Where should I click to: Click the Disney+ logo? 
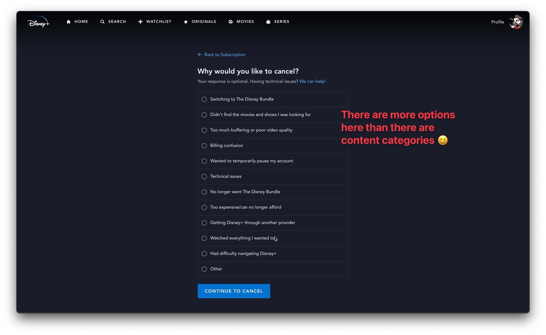click(38, 22)
